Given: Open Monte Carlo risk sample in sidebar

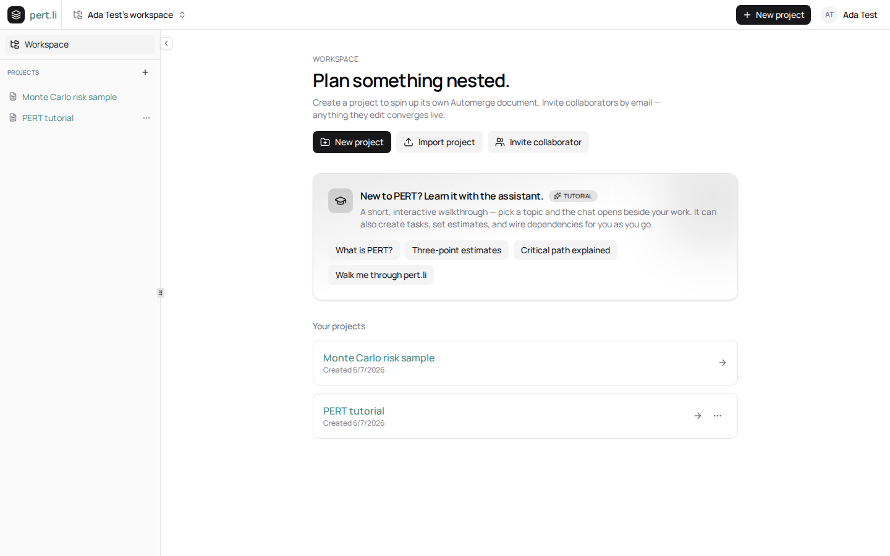Looking at the screenshot, I should click(x=69, y=97).
